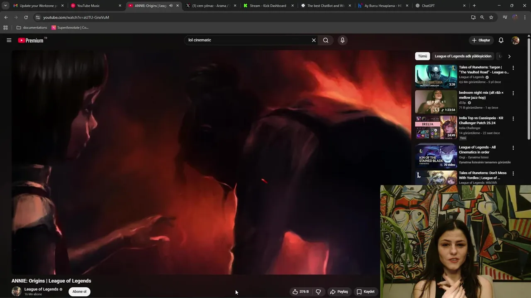Open a new browser tab
The width and height of the screenshot is (531, 298).
coord(474,6)
